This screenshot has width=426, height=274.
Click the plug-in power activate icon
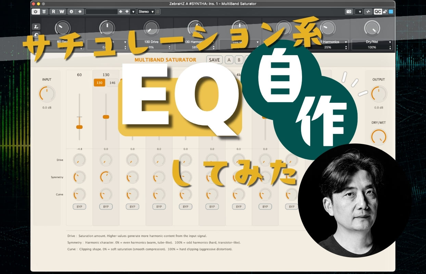click(x=36, y=12)
